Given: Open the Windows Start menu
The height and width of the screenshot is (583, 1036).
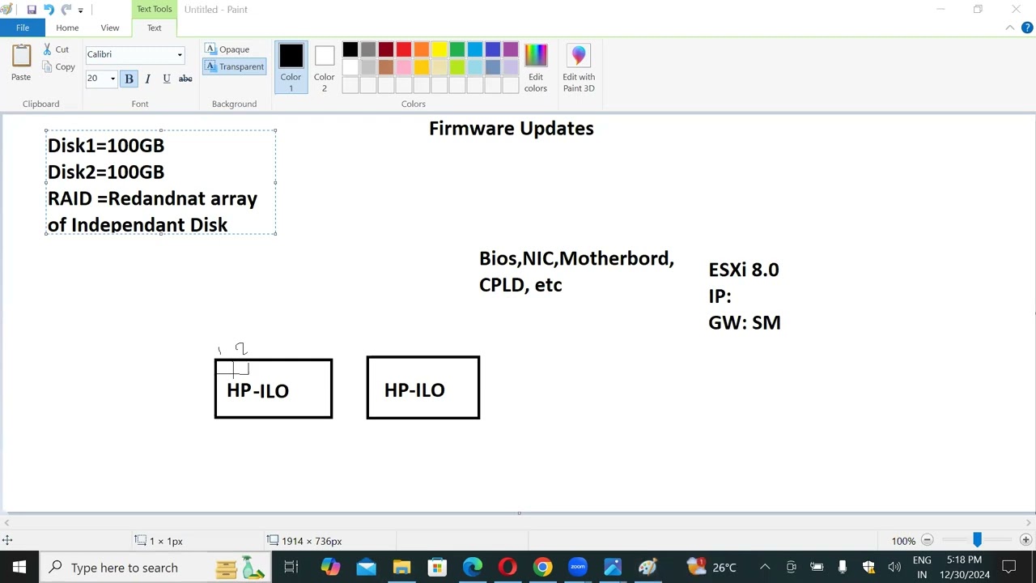Looking at the screenshot, I should pos(19,567).
